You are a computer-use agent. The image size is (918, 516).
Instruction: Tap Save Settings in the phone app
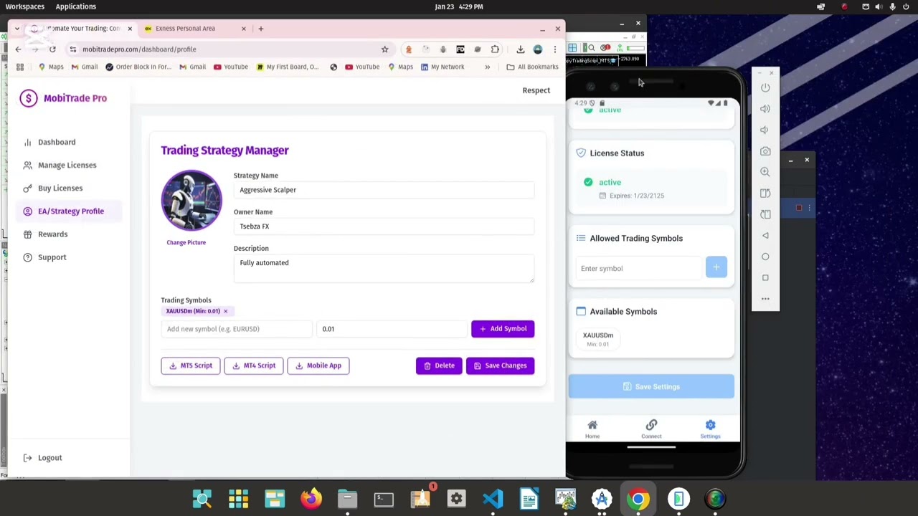point(651,387)
